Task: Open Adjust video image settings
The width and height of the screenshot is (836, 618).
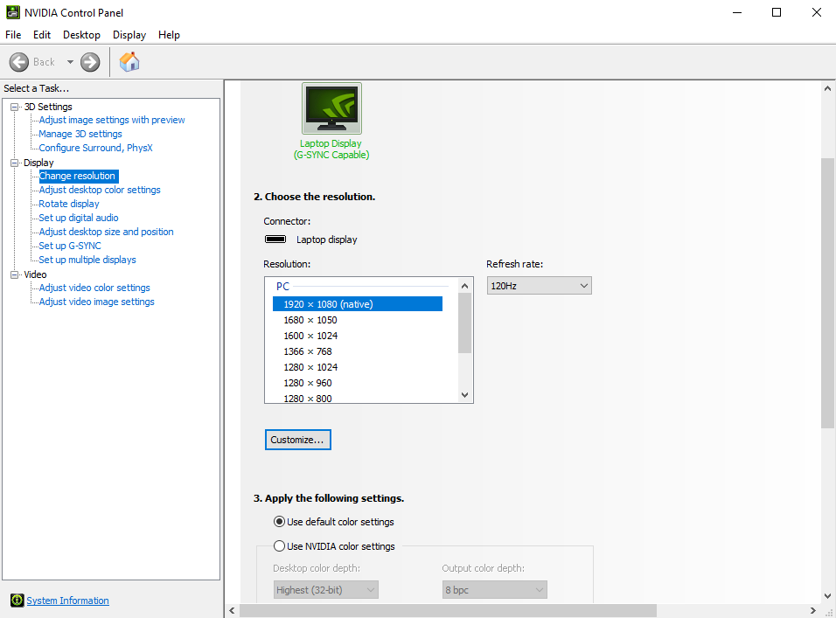Action: (x=96, y=302)
